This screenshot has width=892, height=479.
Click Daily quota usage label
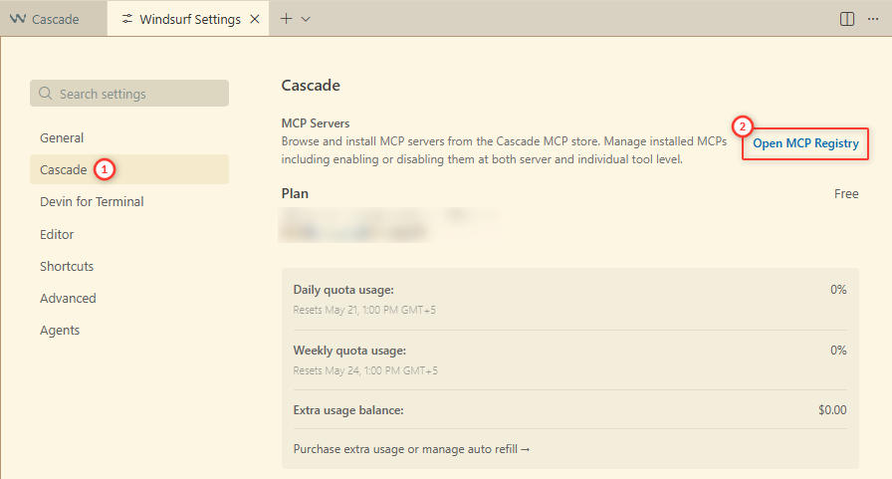343,290
